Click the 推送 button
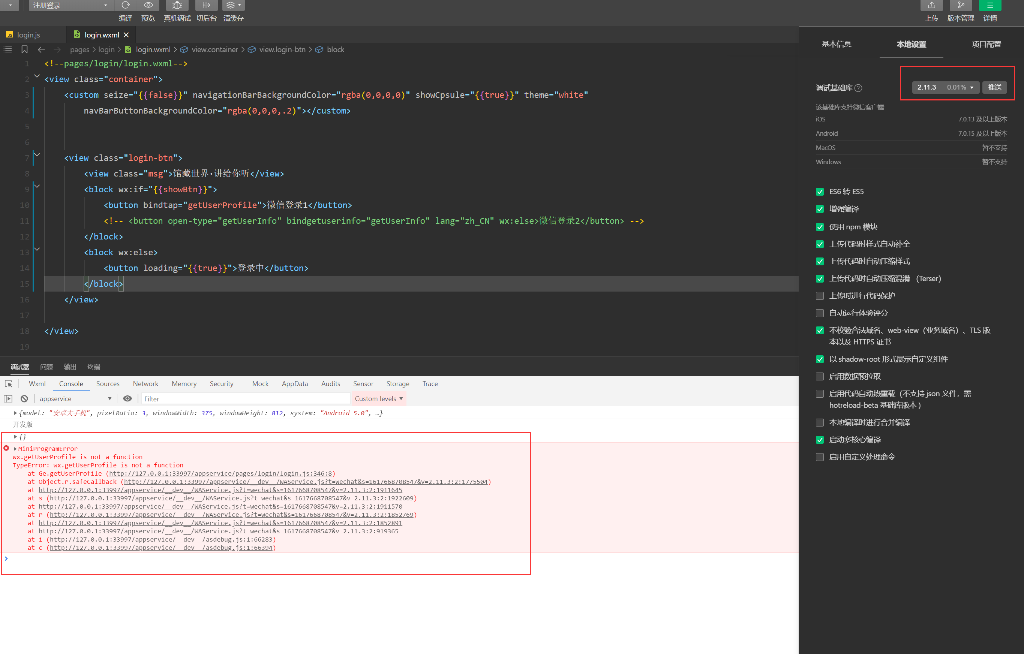 click(994, 87)
